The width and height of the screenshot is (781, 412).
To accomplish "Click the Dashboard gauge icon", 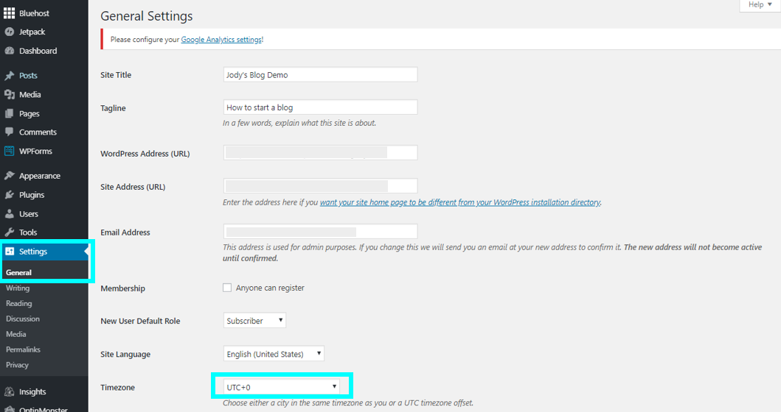I will pyautogui.click(x=9, y=51).
